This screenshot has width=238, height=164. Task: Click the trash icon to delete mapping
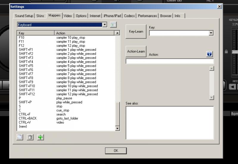point(30,137)
